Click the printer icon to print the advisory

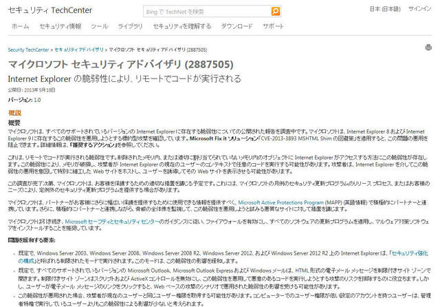coord(428,47)
